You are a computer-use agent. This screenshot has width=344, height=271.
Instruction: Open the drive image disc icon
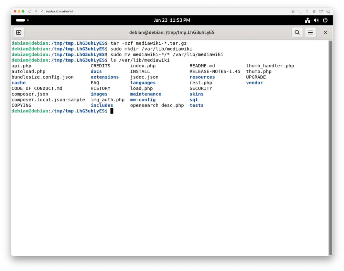(x=314, y=11)
